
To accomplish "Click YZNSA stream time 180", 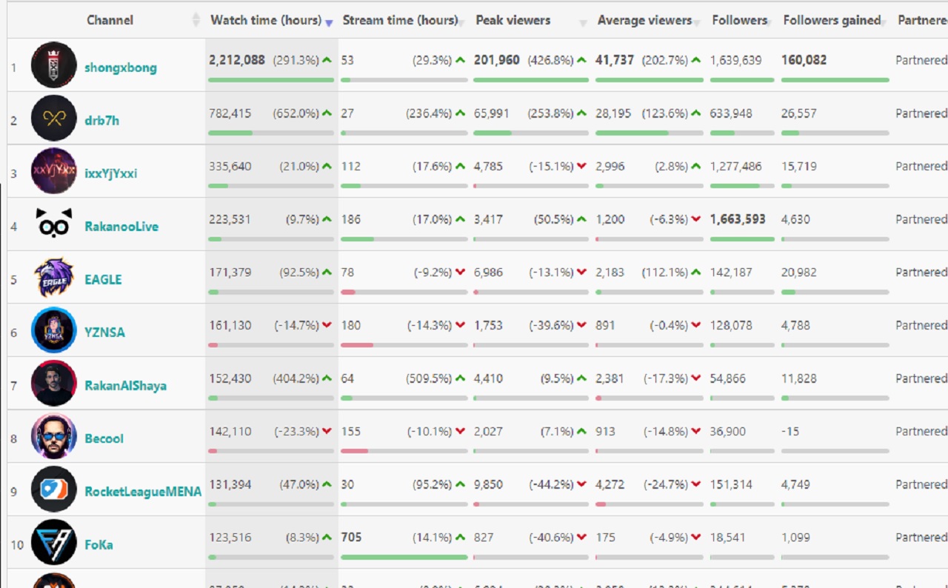I will coord(351,325).
